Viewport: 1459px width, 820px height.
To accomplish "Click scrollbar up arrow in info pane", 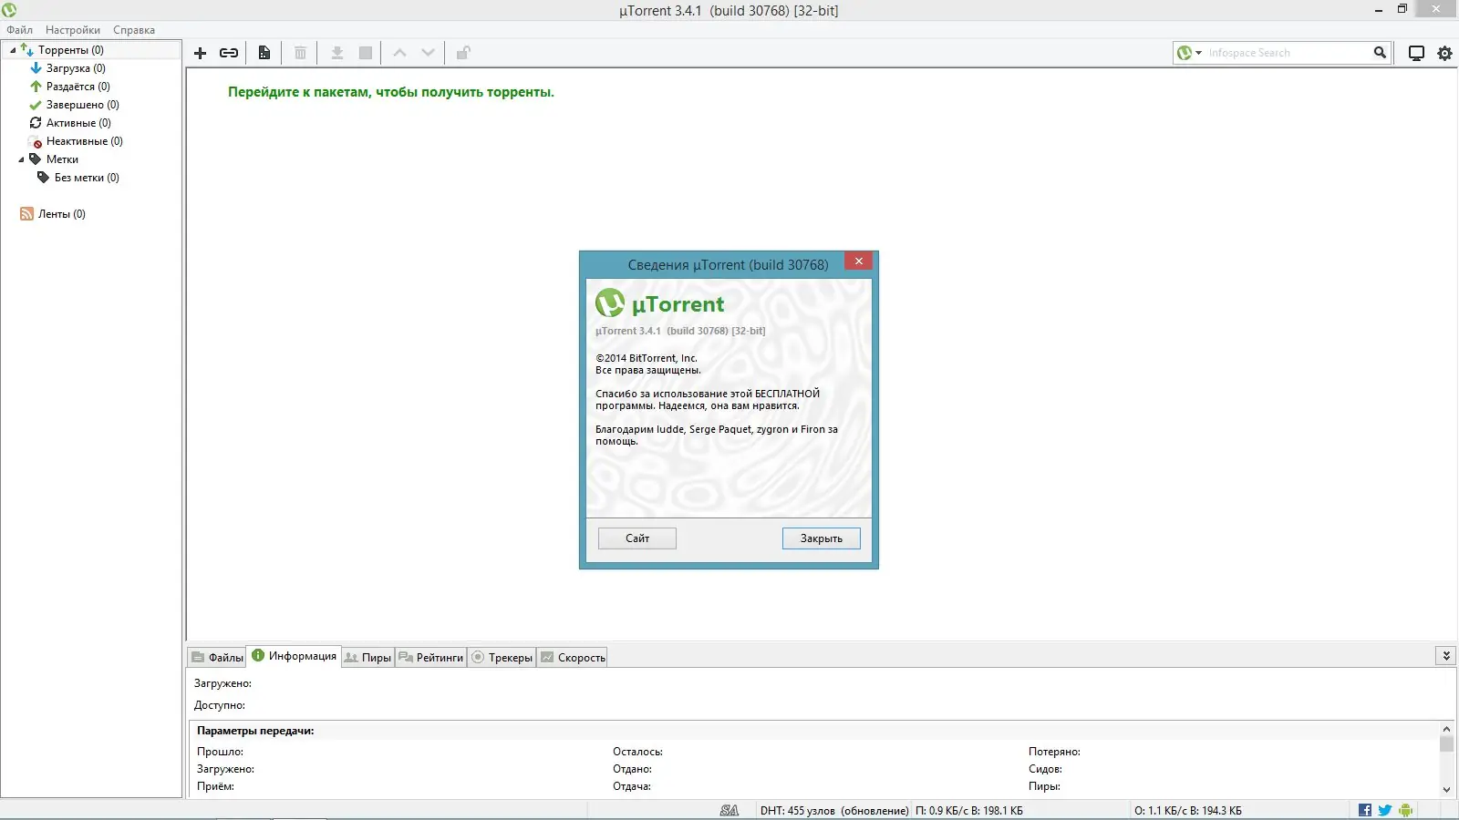I will 1446,729.
